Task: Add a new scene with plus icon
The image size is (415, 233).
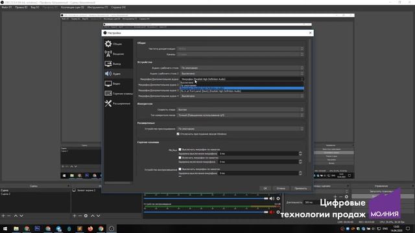Action: 3,216
